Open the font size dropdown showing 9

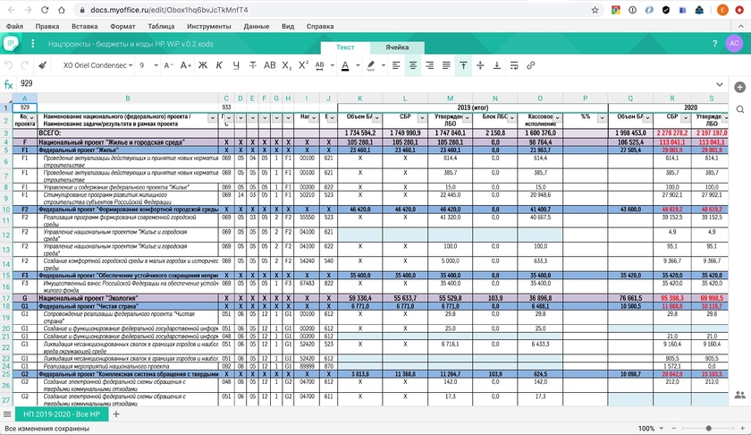point(148,65)
